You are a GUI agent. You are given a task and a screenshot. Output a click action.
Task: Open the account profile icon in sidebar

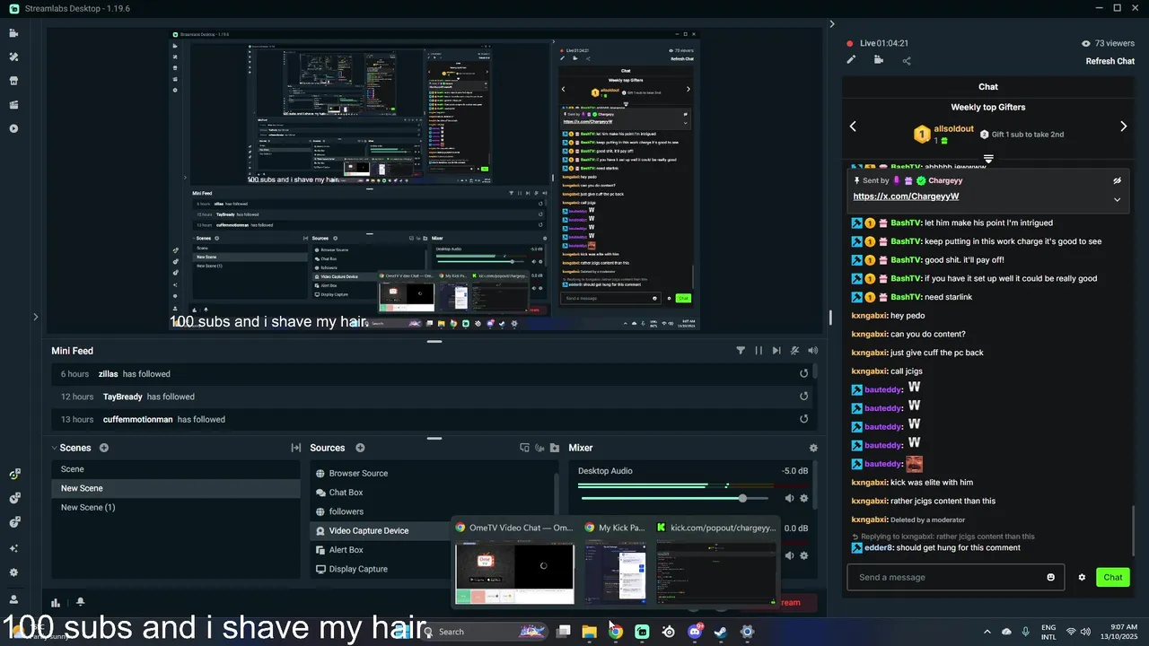[13, 599]
